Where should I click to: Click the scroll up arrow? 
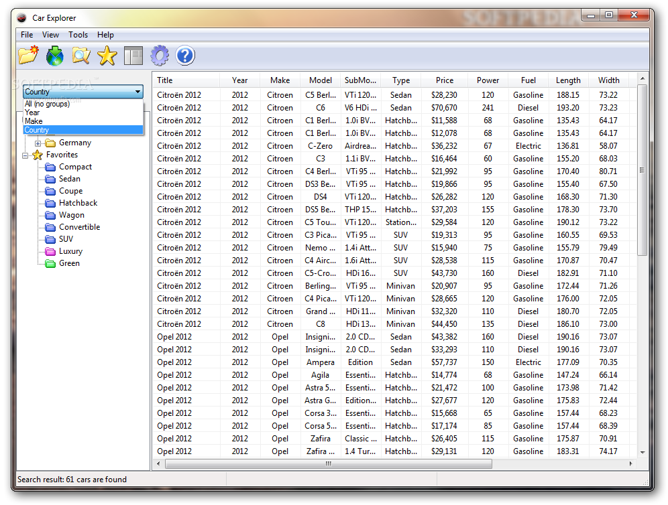coord(642,79)
